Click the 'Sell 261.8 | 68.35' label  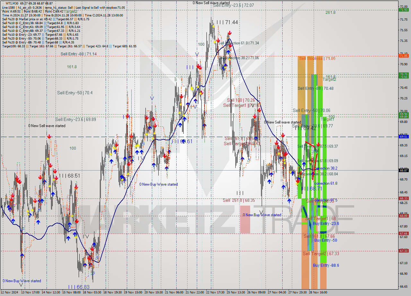(x=239, y=200)
